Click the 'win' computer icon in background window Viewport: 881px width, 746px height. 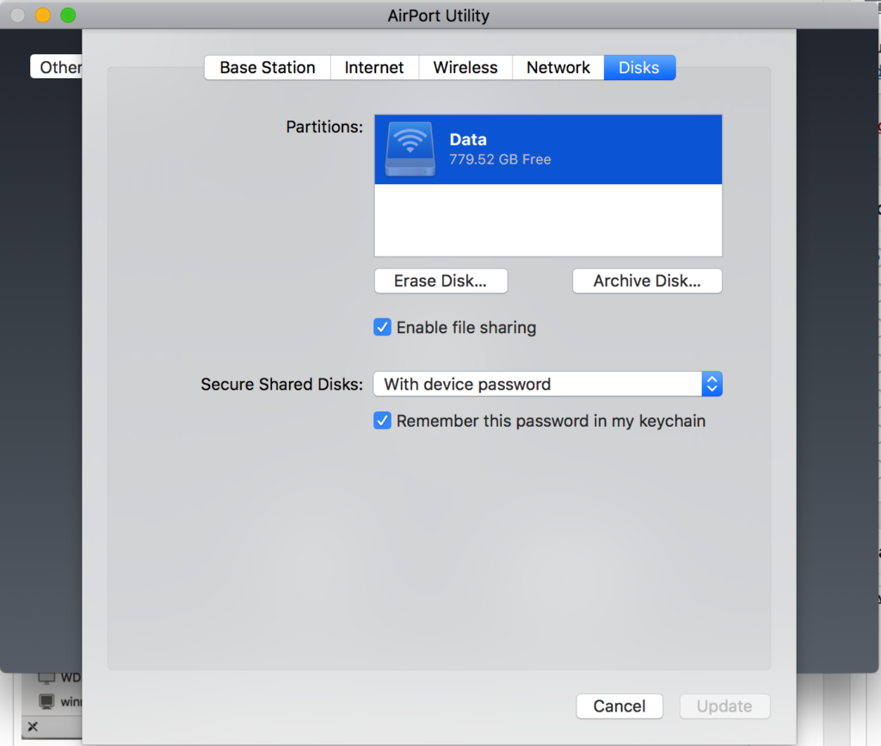(46, 701)
